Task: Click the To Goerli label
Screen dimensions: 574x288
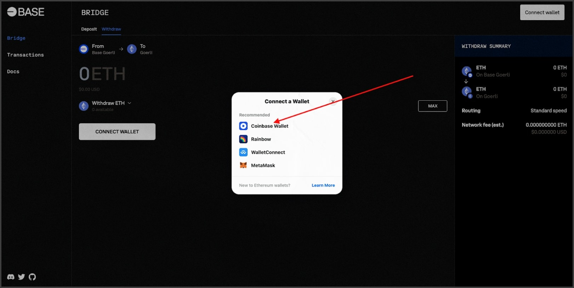Action: click(146, 49)
